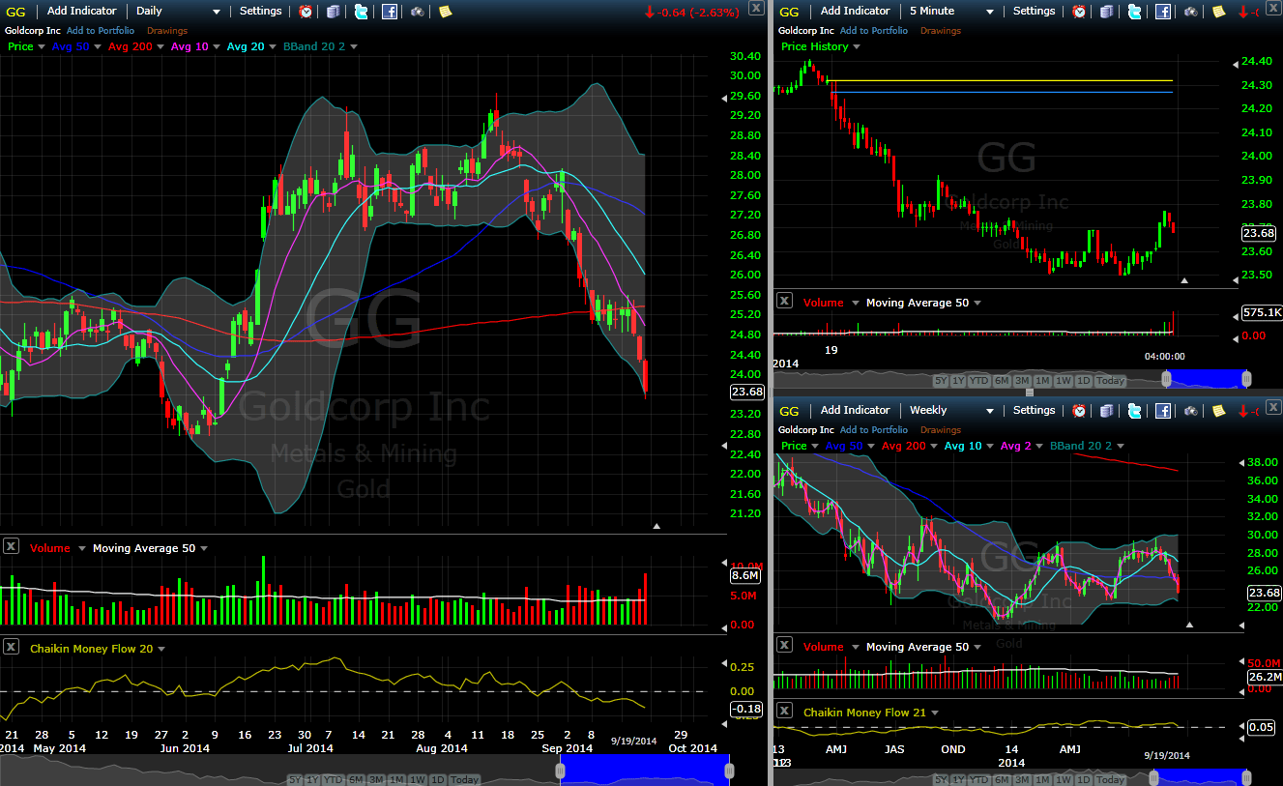Select 6M range in Daily chart
1283x786 pixels.
356,780
